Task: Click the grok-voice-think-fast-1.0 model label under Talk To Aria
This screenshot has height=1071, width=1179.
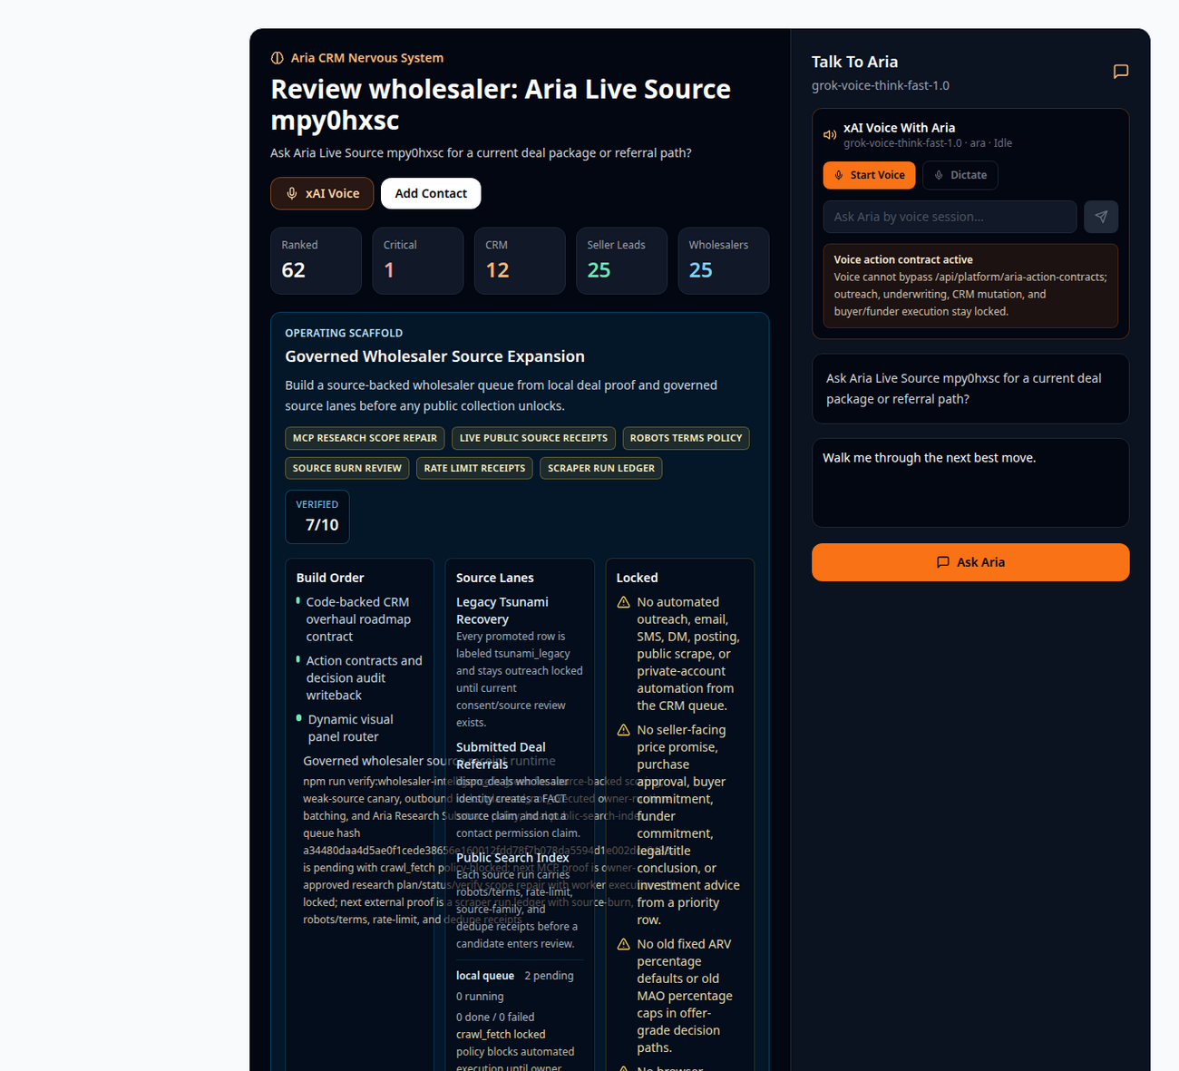Action: (x=881, y=86)
